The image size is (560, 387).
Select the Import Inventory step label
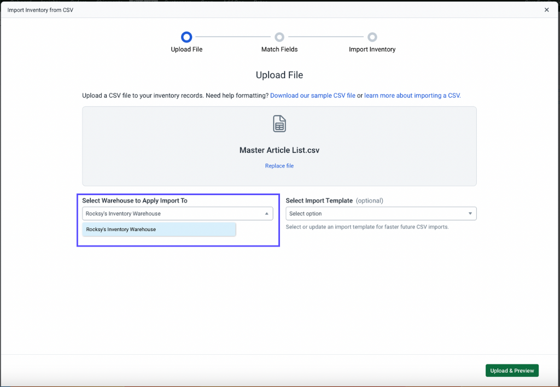click(x=372, y=49)
